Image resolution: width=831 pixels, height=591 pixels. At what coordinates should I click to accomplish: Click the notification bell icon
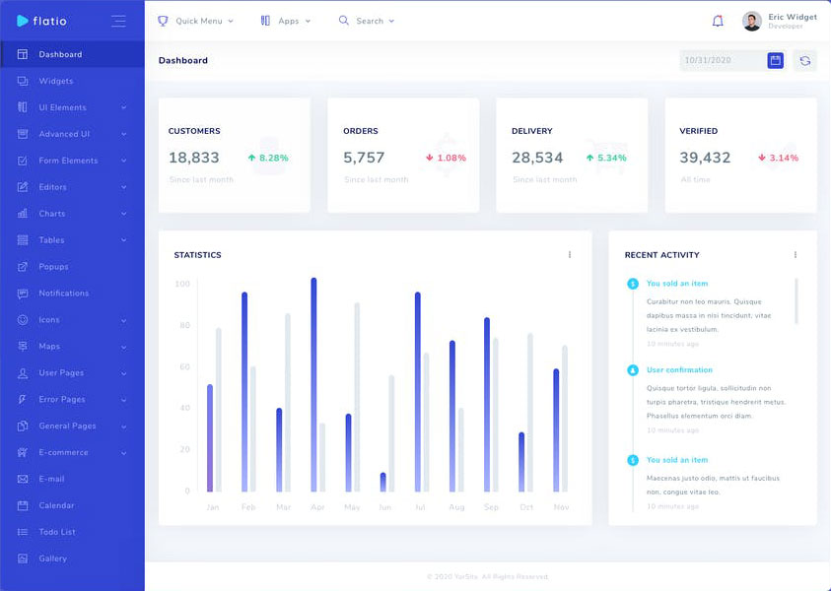coord(718,21)
